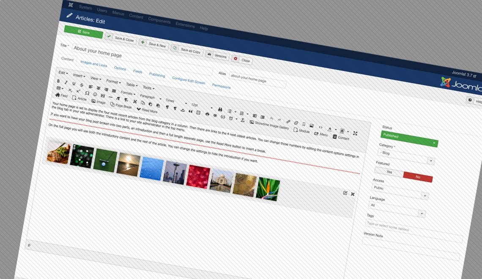The width and height of the screenshot is (482, 279).
Task: Insert a blockquote
Action: point(190,111)
